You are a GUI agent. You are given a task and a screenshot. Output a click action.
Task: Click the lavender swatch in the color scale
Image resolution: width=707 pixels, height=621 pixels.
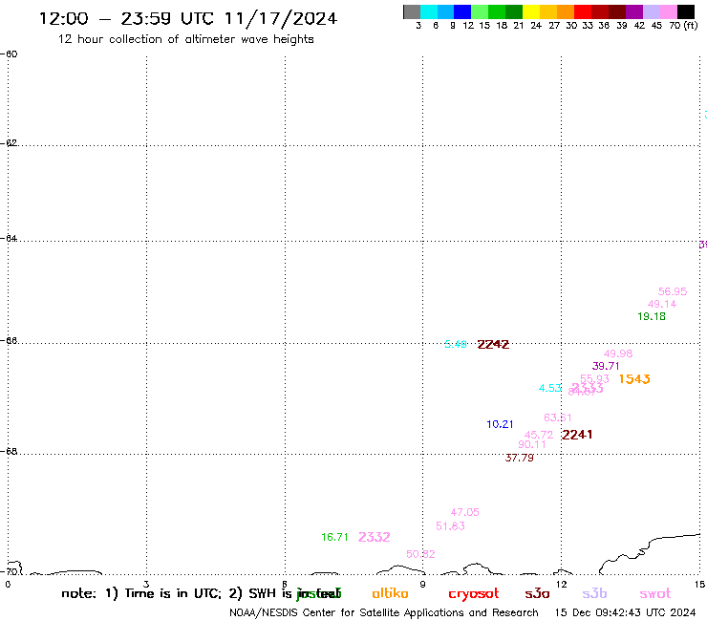651,12
